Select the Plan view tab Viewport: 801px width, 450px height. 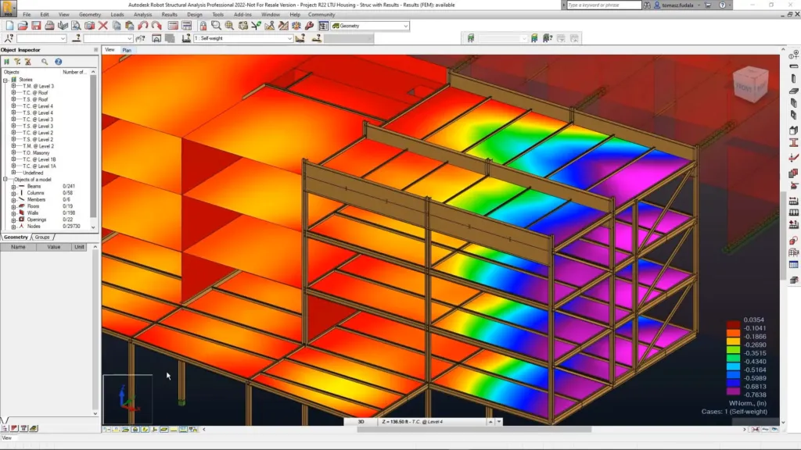pos(127,50)
